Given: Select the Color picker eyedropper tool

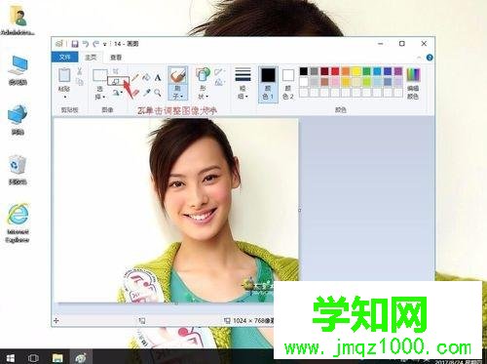Looking at the screenshot, I should pyautogui.click(x=146, y=93).
